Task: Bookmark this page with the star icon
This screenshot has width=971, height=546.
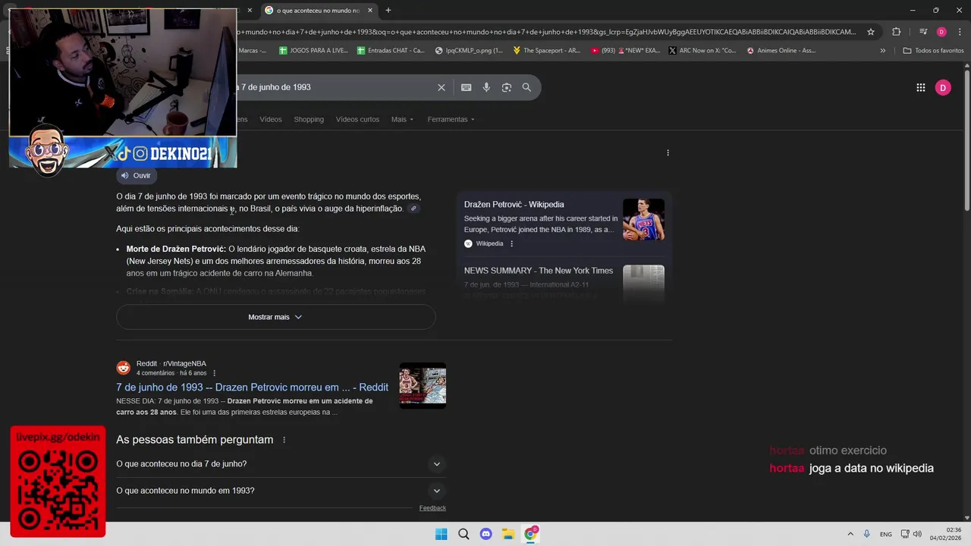Action: point(871,32)
